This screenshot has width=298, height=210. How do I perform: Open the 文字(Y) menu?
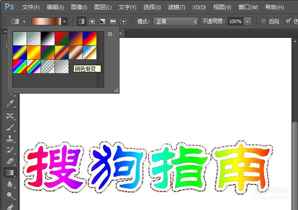127,7
